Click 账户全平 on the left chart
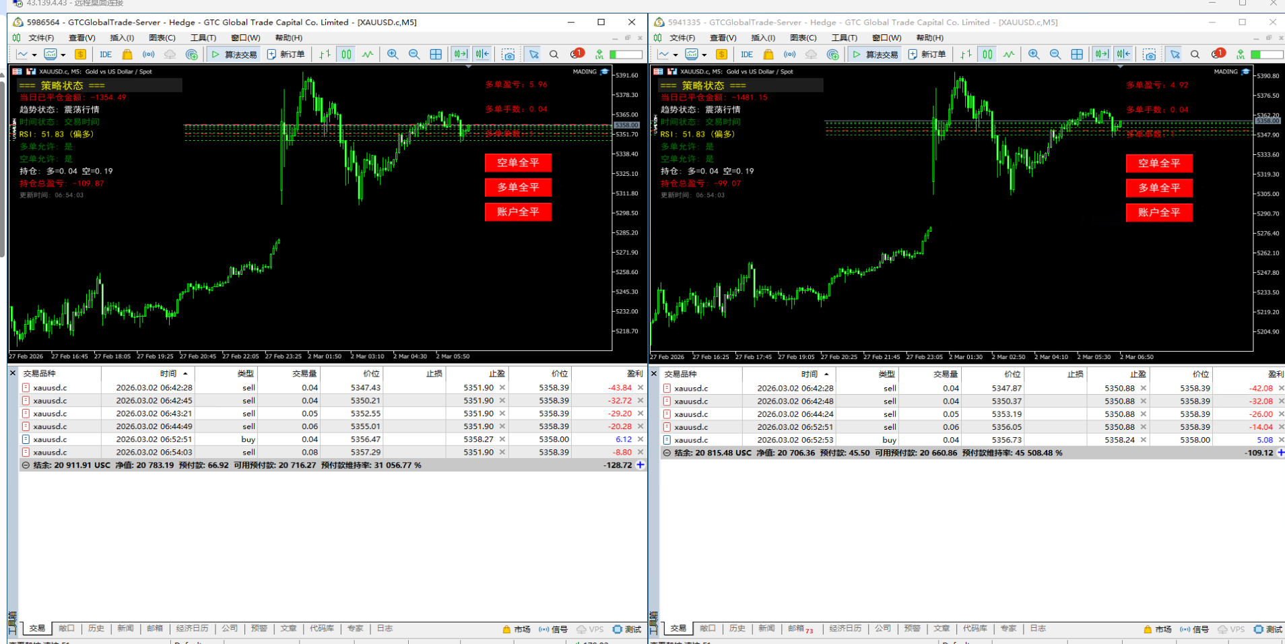Viewport: 1285px width, 644px height. 518,212
